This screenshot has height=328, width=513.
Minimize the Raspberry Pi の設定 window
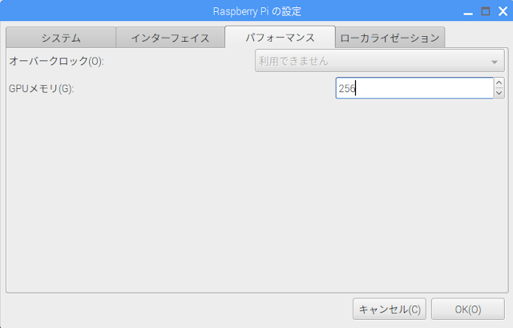tap(468, 12)
